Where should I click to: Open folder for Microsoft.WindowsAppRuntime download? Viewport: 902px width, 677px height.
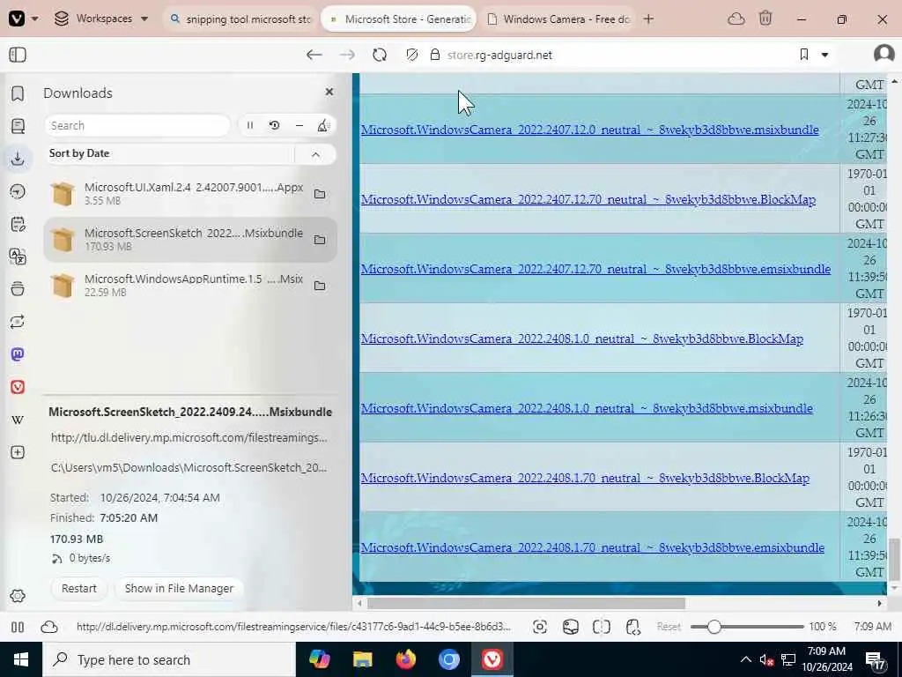coord(320,286)
